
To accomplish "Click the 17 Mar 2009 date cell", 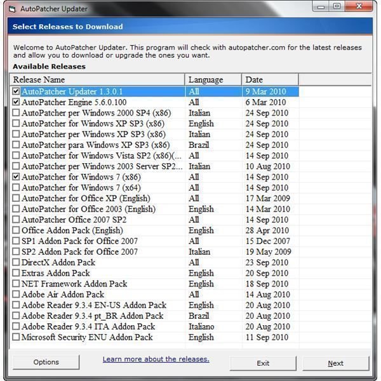I will point(268,199).
